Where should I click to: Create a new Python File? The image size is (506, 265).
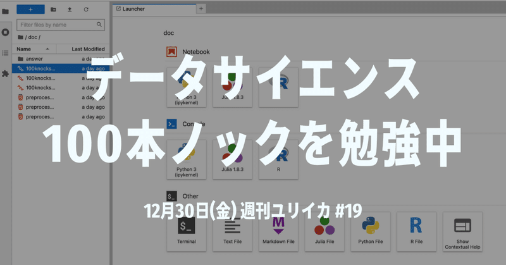pos(371,231)
